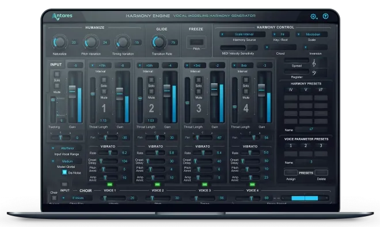380x227 pixels.
Task: Click the Spread slider
Action: [297, 60]
